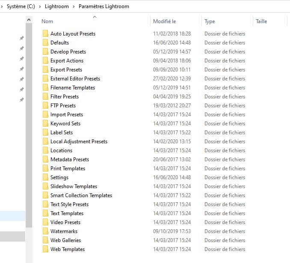Select the Metadata Presets folder name
Screen dimensions: 290x263
(70, 159)
